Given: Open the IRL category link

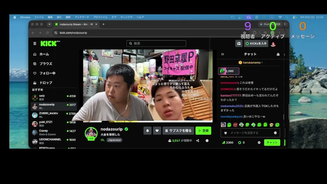Looking at the screenshot, I should coord(103,140).
